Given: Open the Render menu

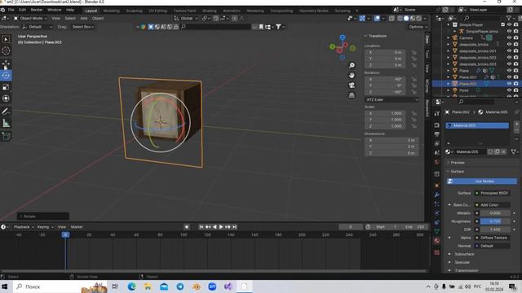Looking at the screenshot, I should [36, 10].
